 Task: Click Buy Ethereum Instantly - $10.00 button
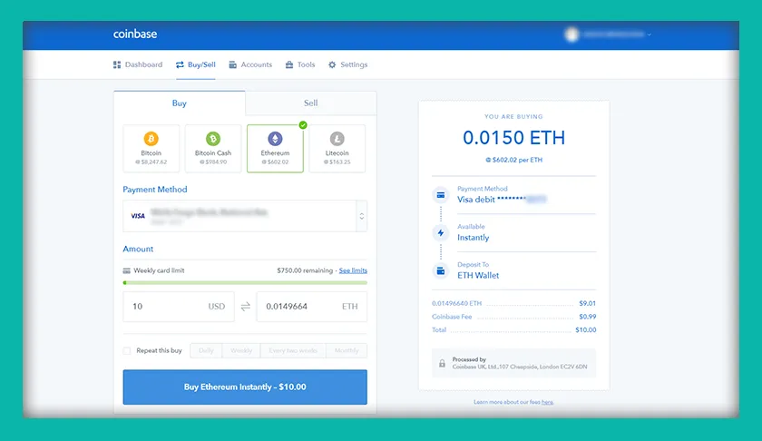coord(245,387)
